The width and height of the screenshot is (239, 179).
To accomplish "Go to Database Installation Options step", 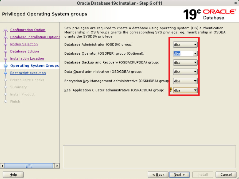I will tap(35, 37).
